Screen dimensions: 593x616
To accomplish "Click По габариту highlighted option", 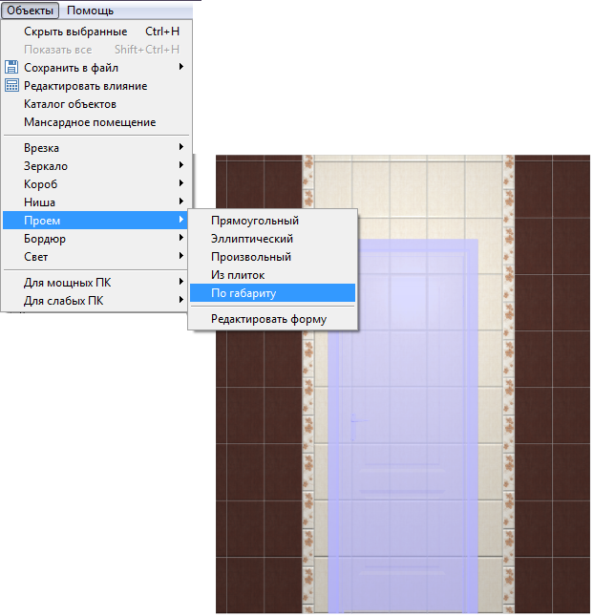I will click(x=272, y=293).
